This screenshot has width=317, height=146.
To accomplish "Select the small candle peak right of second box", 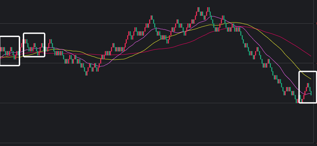I will (x=50, y=41).
